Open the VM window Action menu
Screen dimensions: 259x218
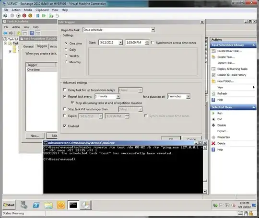pyautogui.click(x=16, y=10)
